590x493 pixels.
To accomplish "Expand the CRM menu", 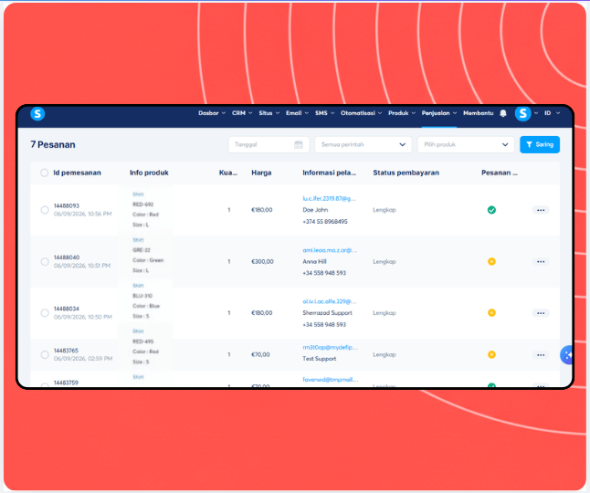I will pyautogui.click(x=242, y=113).
